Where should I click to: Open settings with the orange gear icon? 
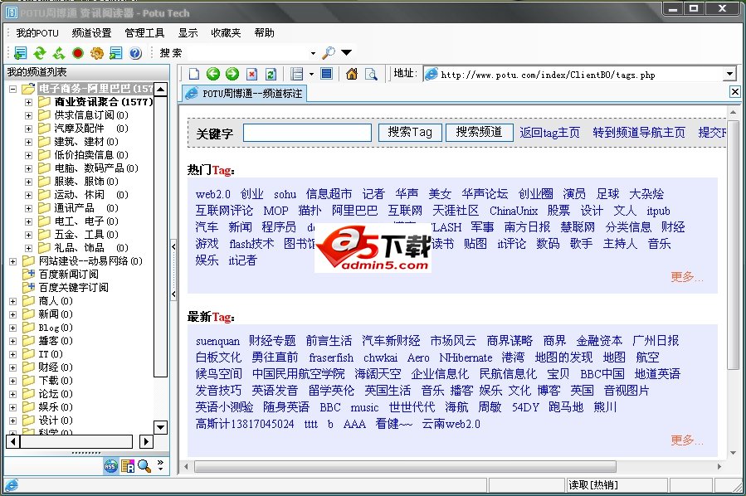(97, 53)
